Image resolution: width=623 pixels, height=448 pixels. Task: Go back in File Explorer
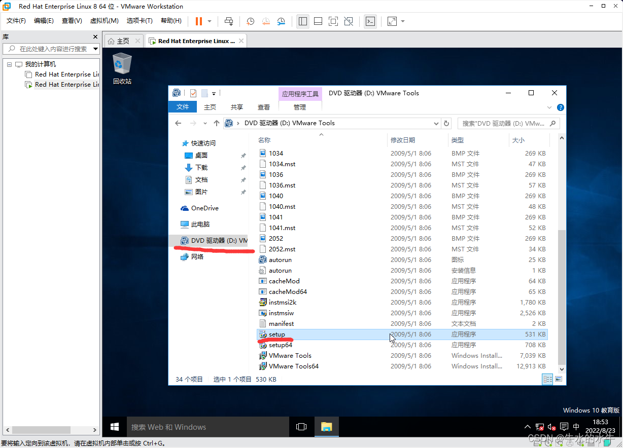(178, 123)
